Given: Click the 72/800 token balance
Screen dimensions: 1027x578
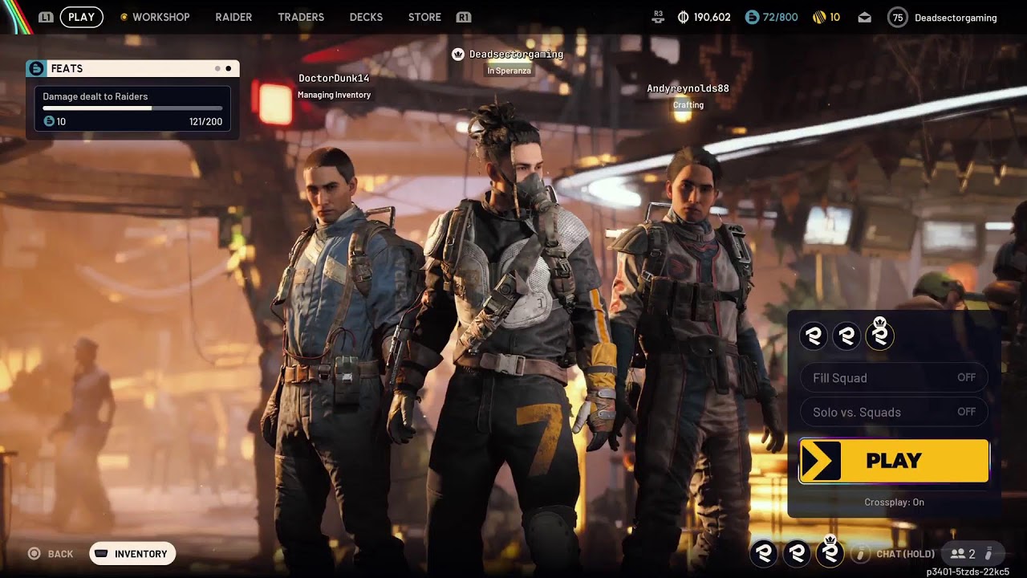Looking at the screenshot, I should (x=781, y=17).
